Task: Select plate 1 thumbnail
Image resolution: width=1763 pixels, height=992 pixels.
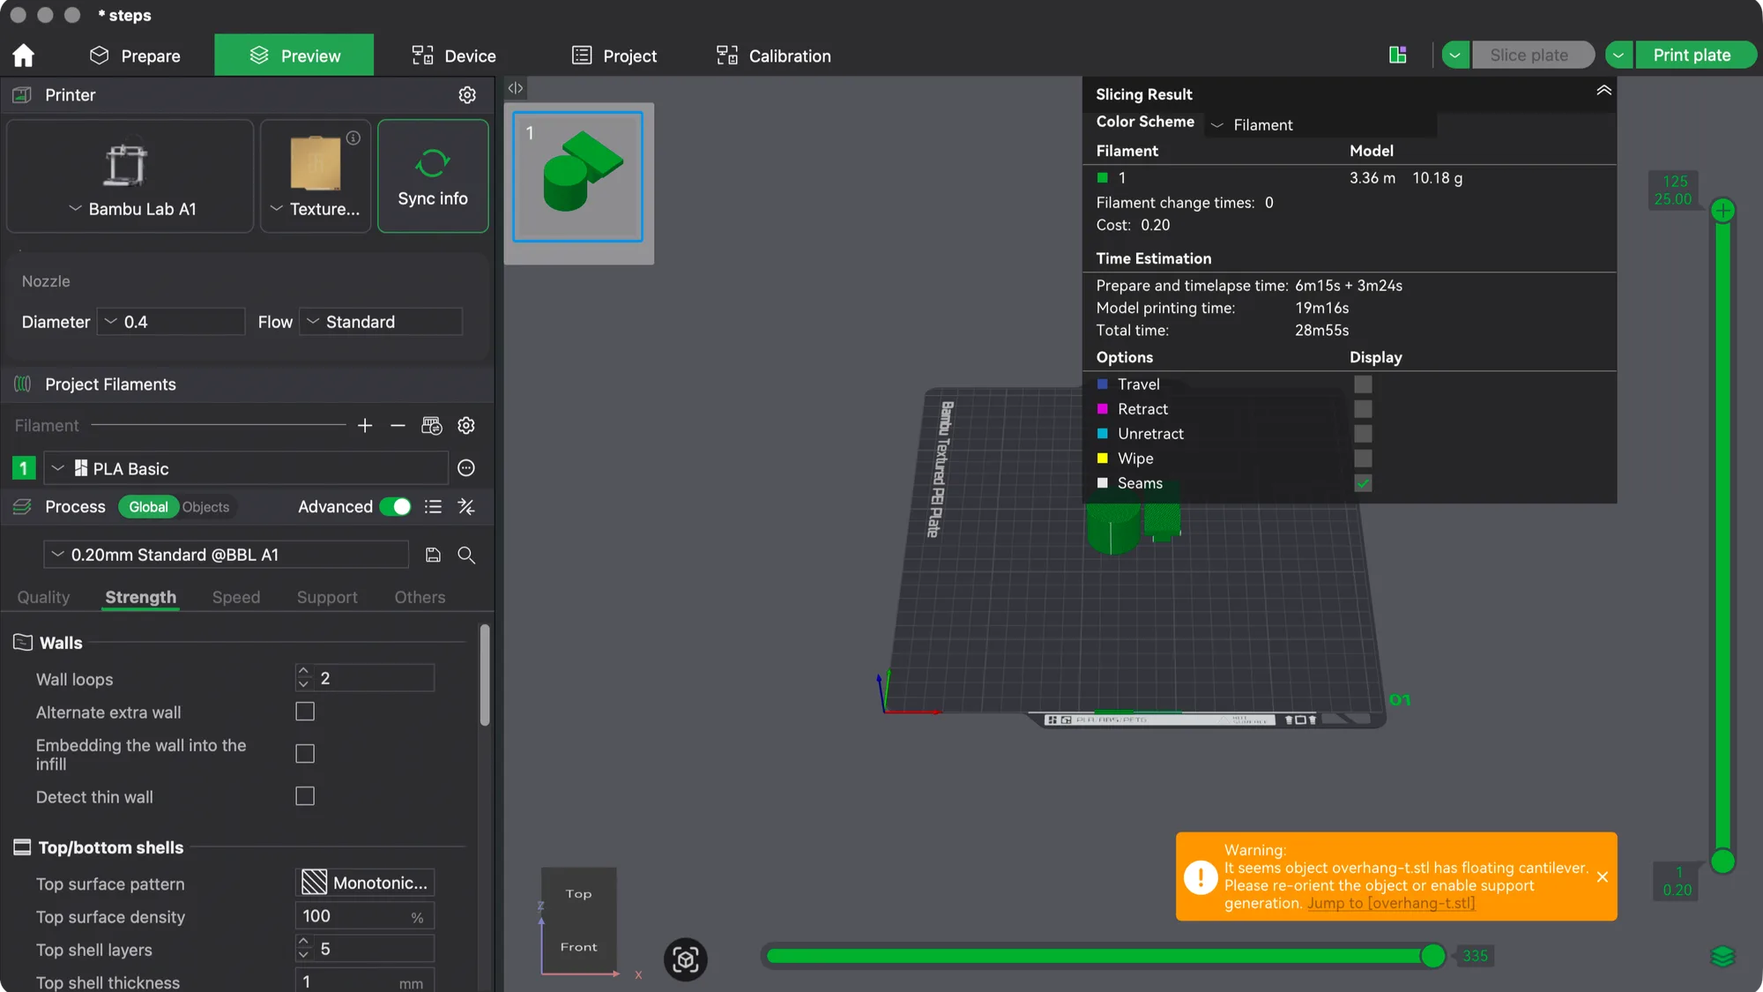Action: (x=578, y=176)
